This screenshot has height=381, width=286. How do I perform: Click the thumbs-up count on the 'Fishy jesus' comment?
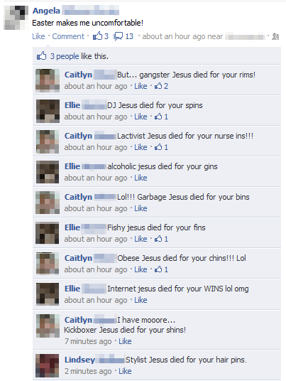[x=162, y=239]
